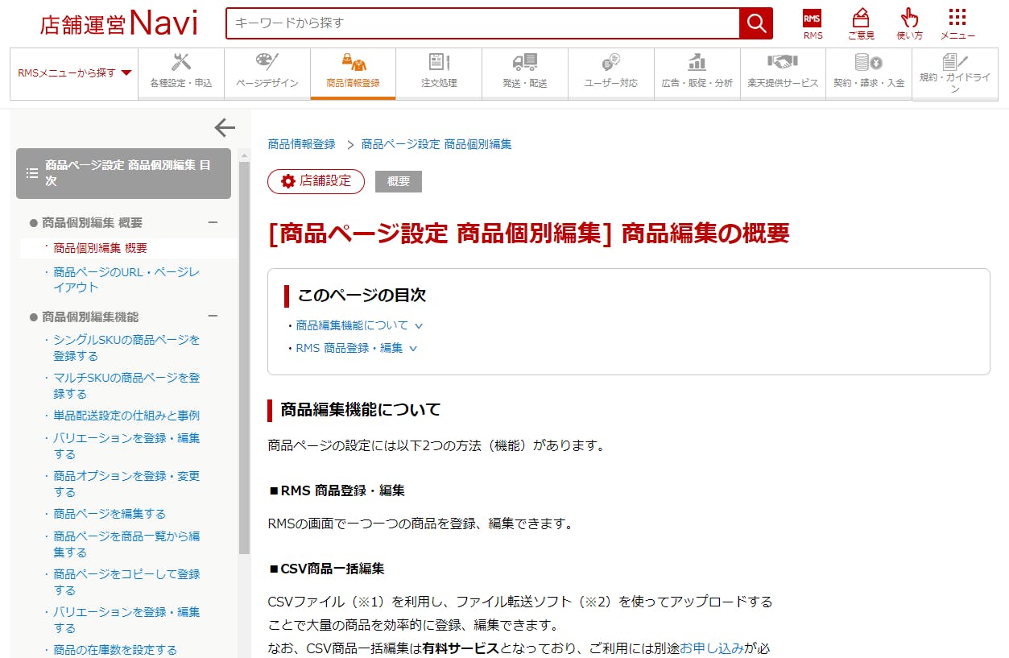Select the ページデザイン palette icon
The image size is (1009, 658).
tap(267, 63)
